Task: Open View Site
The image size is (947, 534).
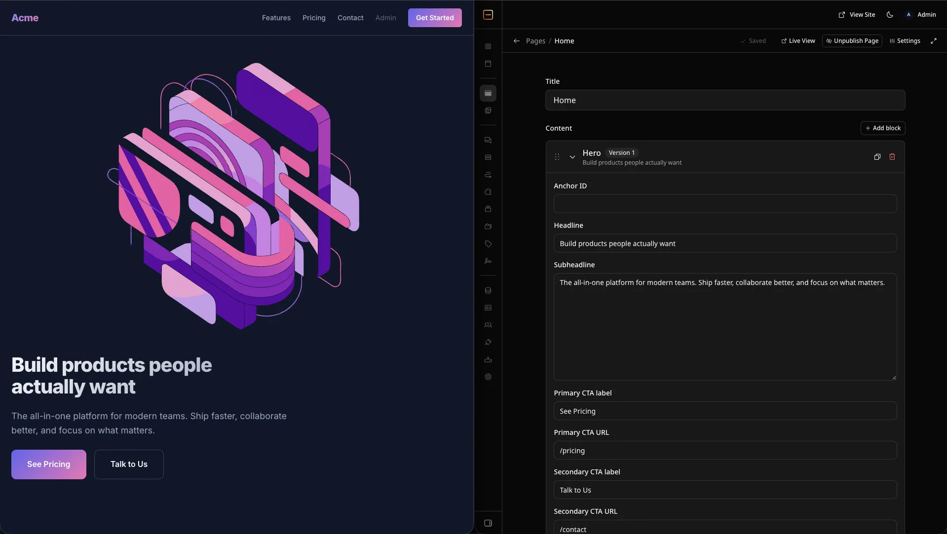Action: (x=857, y=15)
